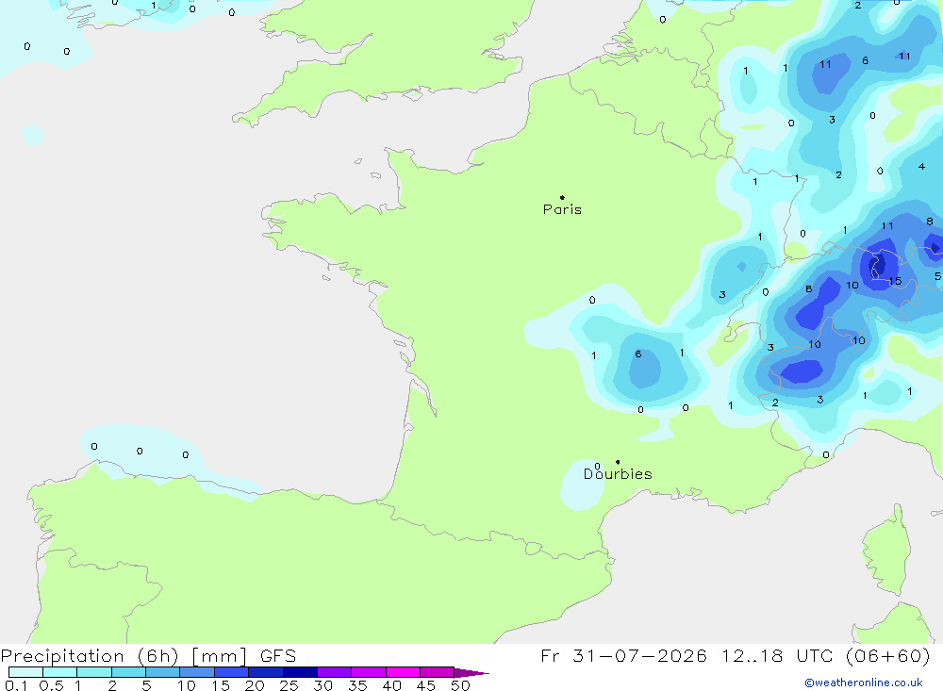Click the Dourbies location dot marker

pyautogui.click(x=618, y=462)
